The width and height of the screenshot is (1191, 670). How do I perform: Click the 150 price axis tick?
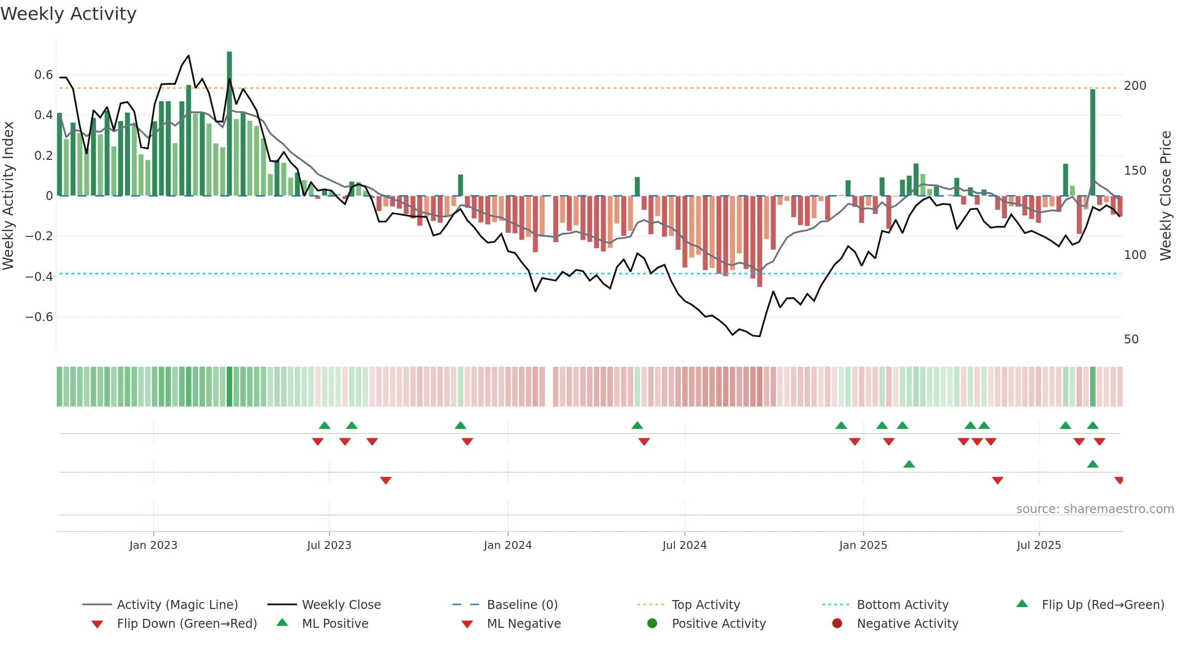pos(1135,170)
